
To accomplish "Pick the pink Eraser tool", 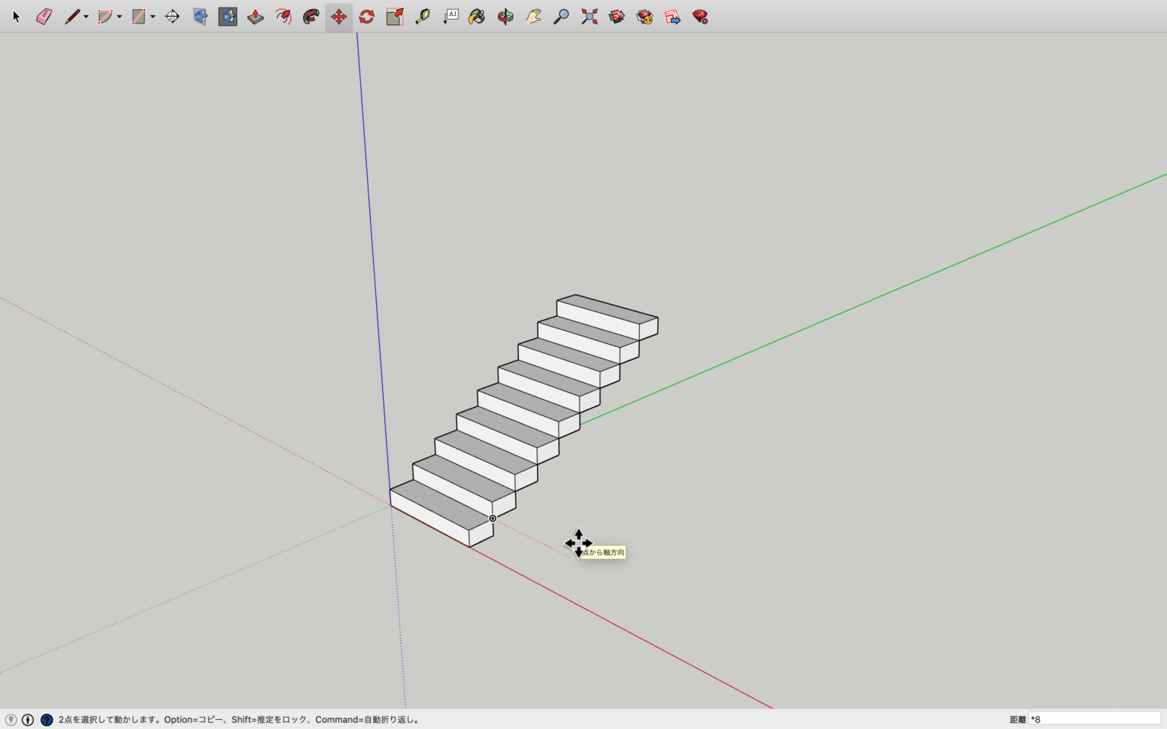I will click(x=44, y=17).
